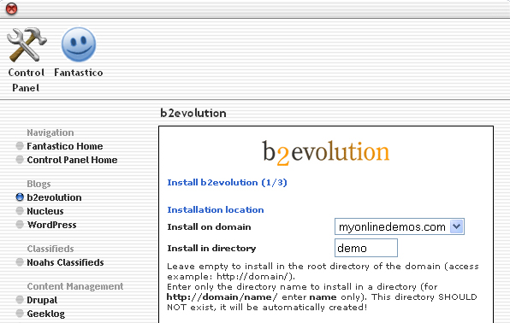Screen dimensions: 510x323
Task: Click the bullet beside Control Panel Home
Action: 20,160
